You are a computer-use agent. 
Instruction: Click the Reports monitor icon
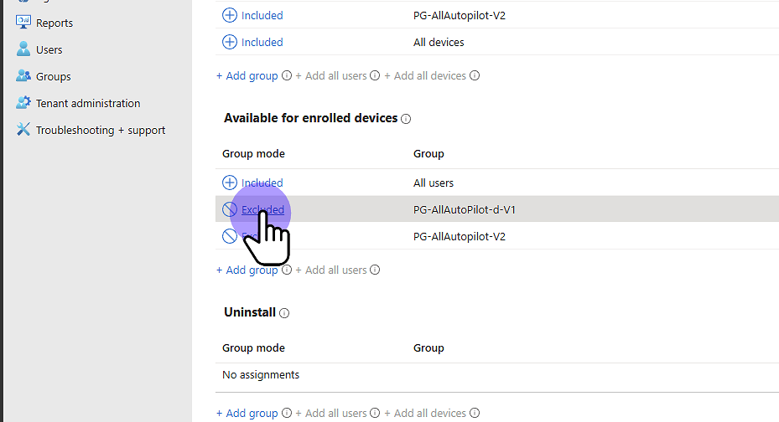point(23,22)
